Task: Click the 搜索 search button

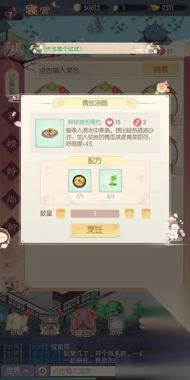Action: click(161, 70)
